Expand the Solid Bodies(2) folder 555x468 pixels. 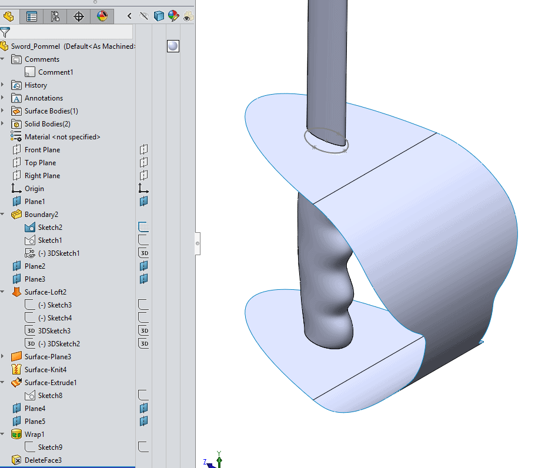(x=4, y=124)
